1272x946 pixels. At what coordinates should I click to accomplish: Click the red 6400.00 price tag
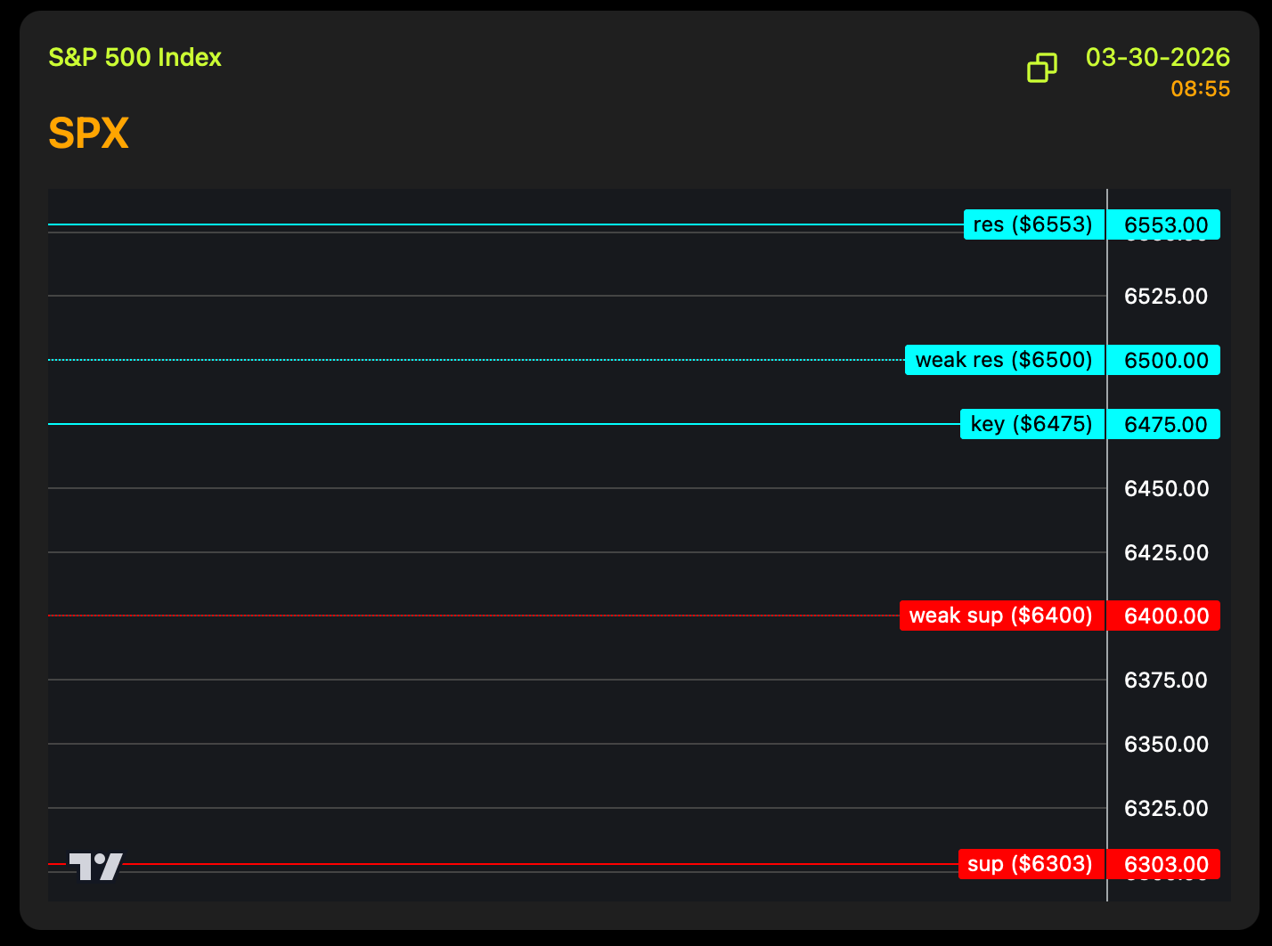click(1164, 616)
